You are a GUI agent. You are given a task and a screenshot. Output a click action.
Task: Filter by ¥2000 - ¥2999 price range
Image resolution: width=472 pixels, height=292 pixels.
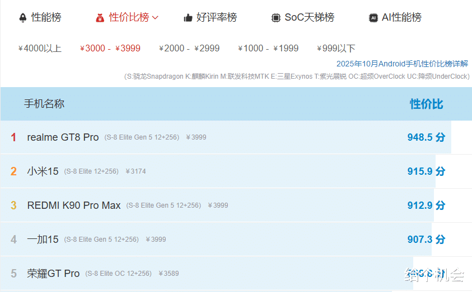(x=189, y=49)
